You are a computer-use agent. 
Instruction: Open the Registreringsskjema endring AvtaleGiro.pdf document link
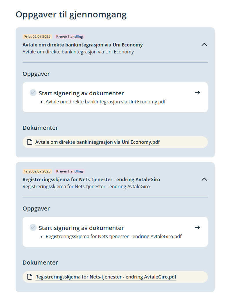[106, 277]
